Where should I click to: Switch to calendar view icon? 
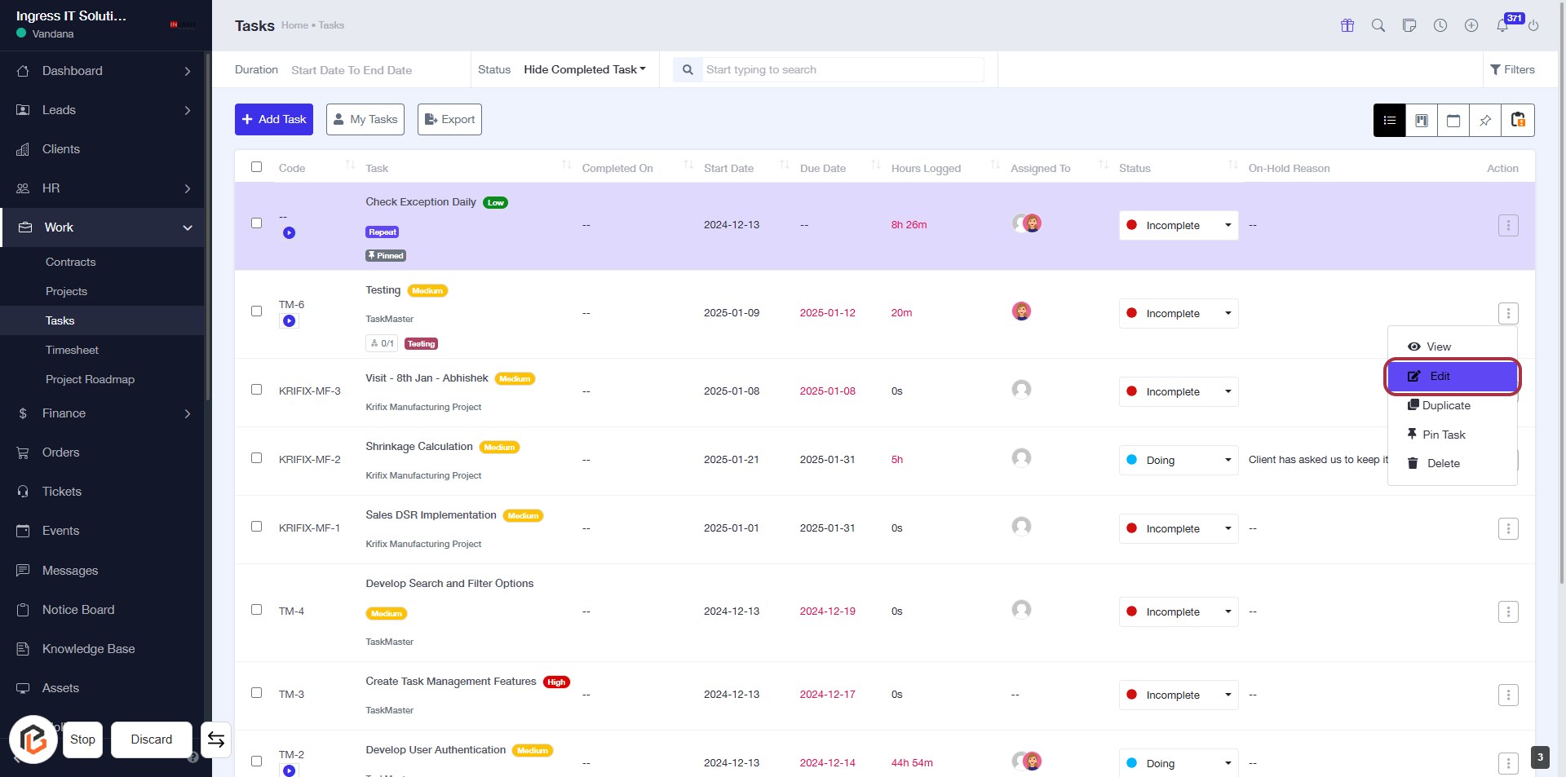1453,121
